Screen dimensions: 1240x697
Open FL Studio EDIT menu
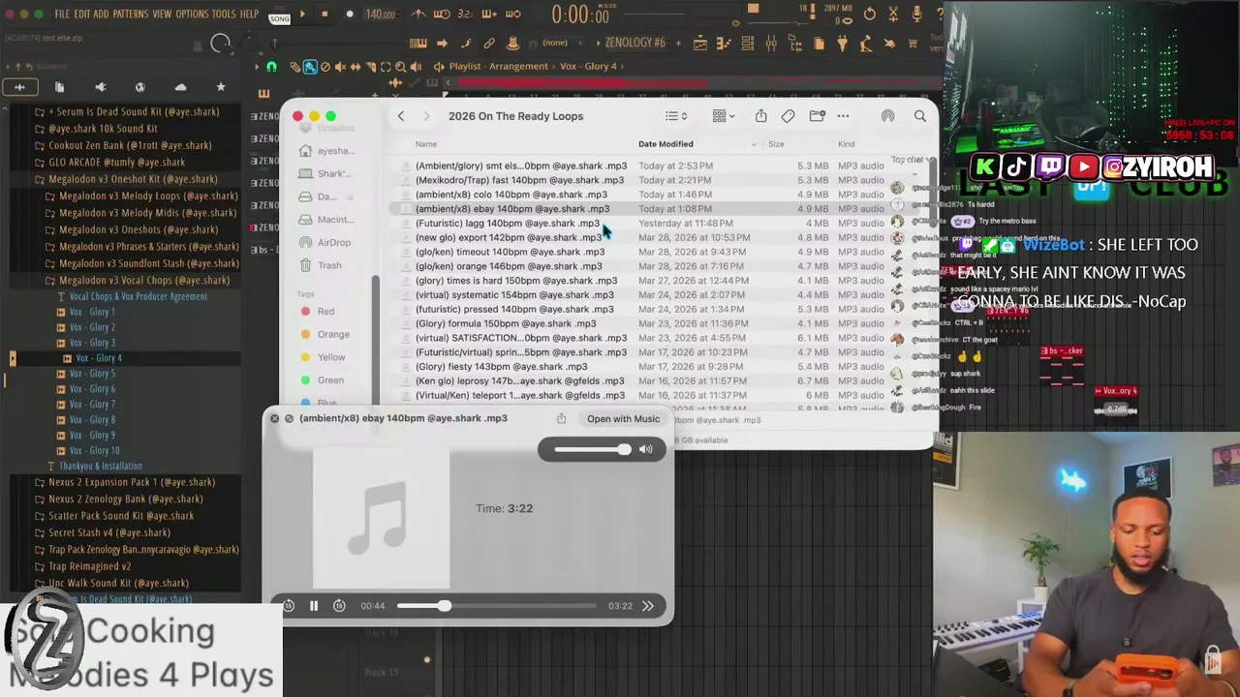coord(82,15)
